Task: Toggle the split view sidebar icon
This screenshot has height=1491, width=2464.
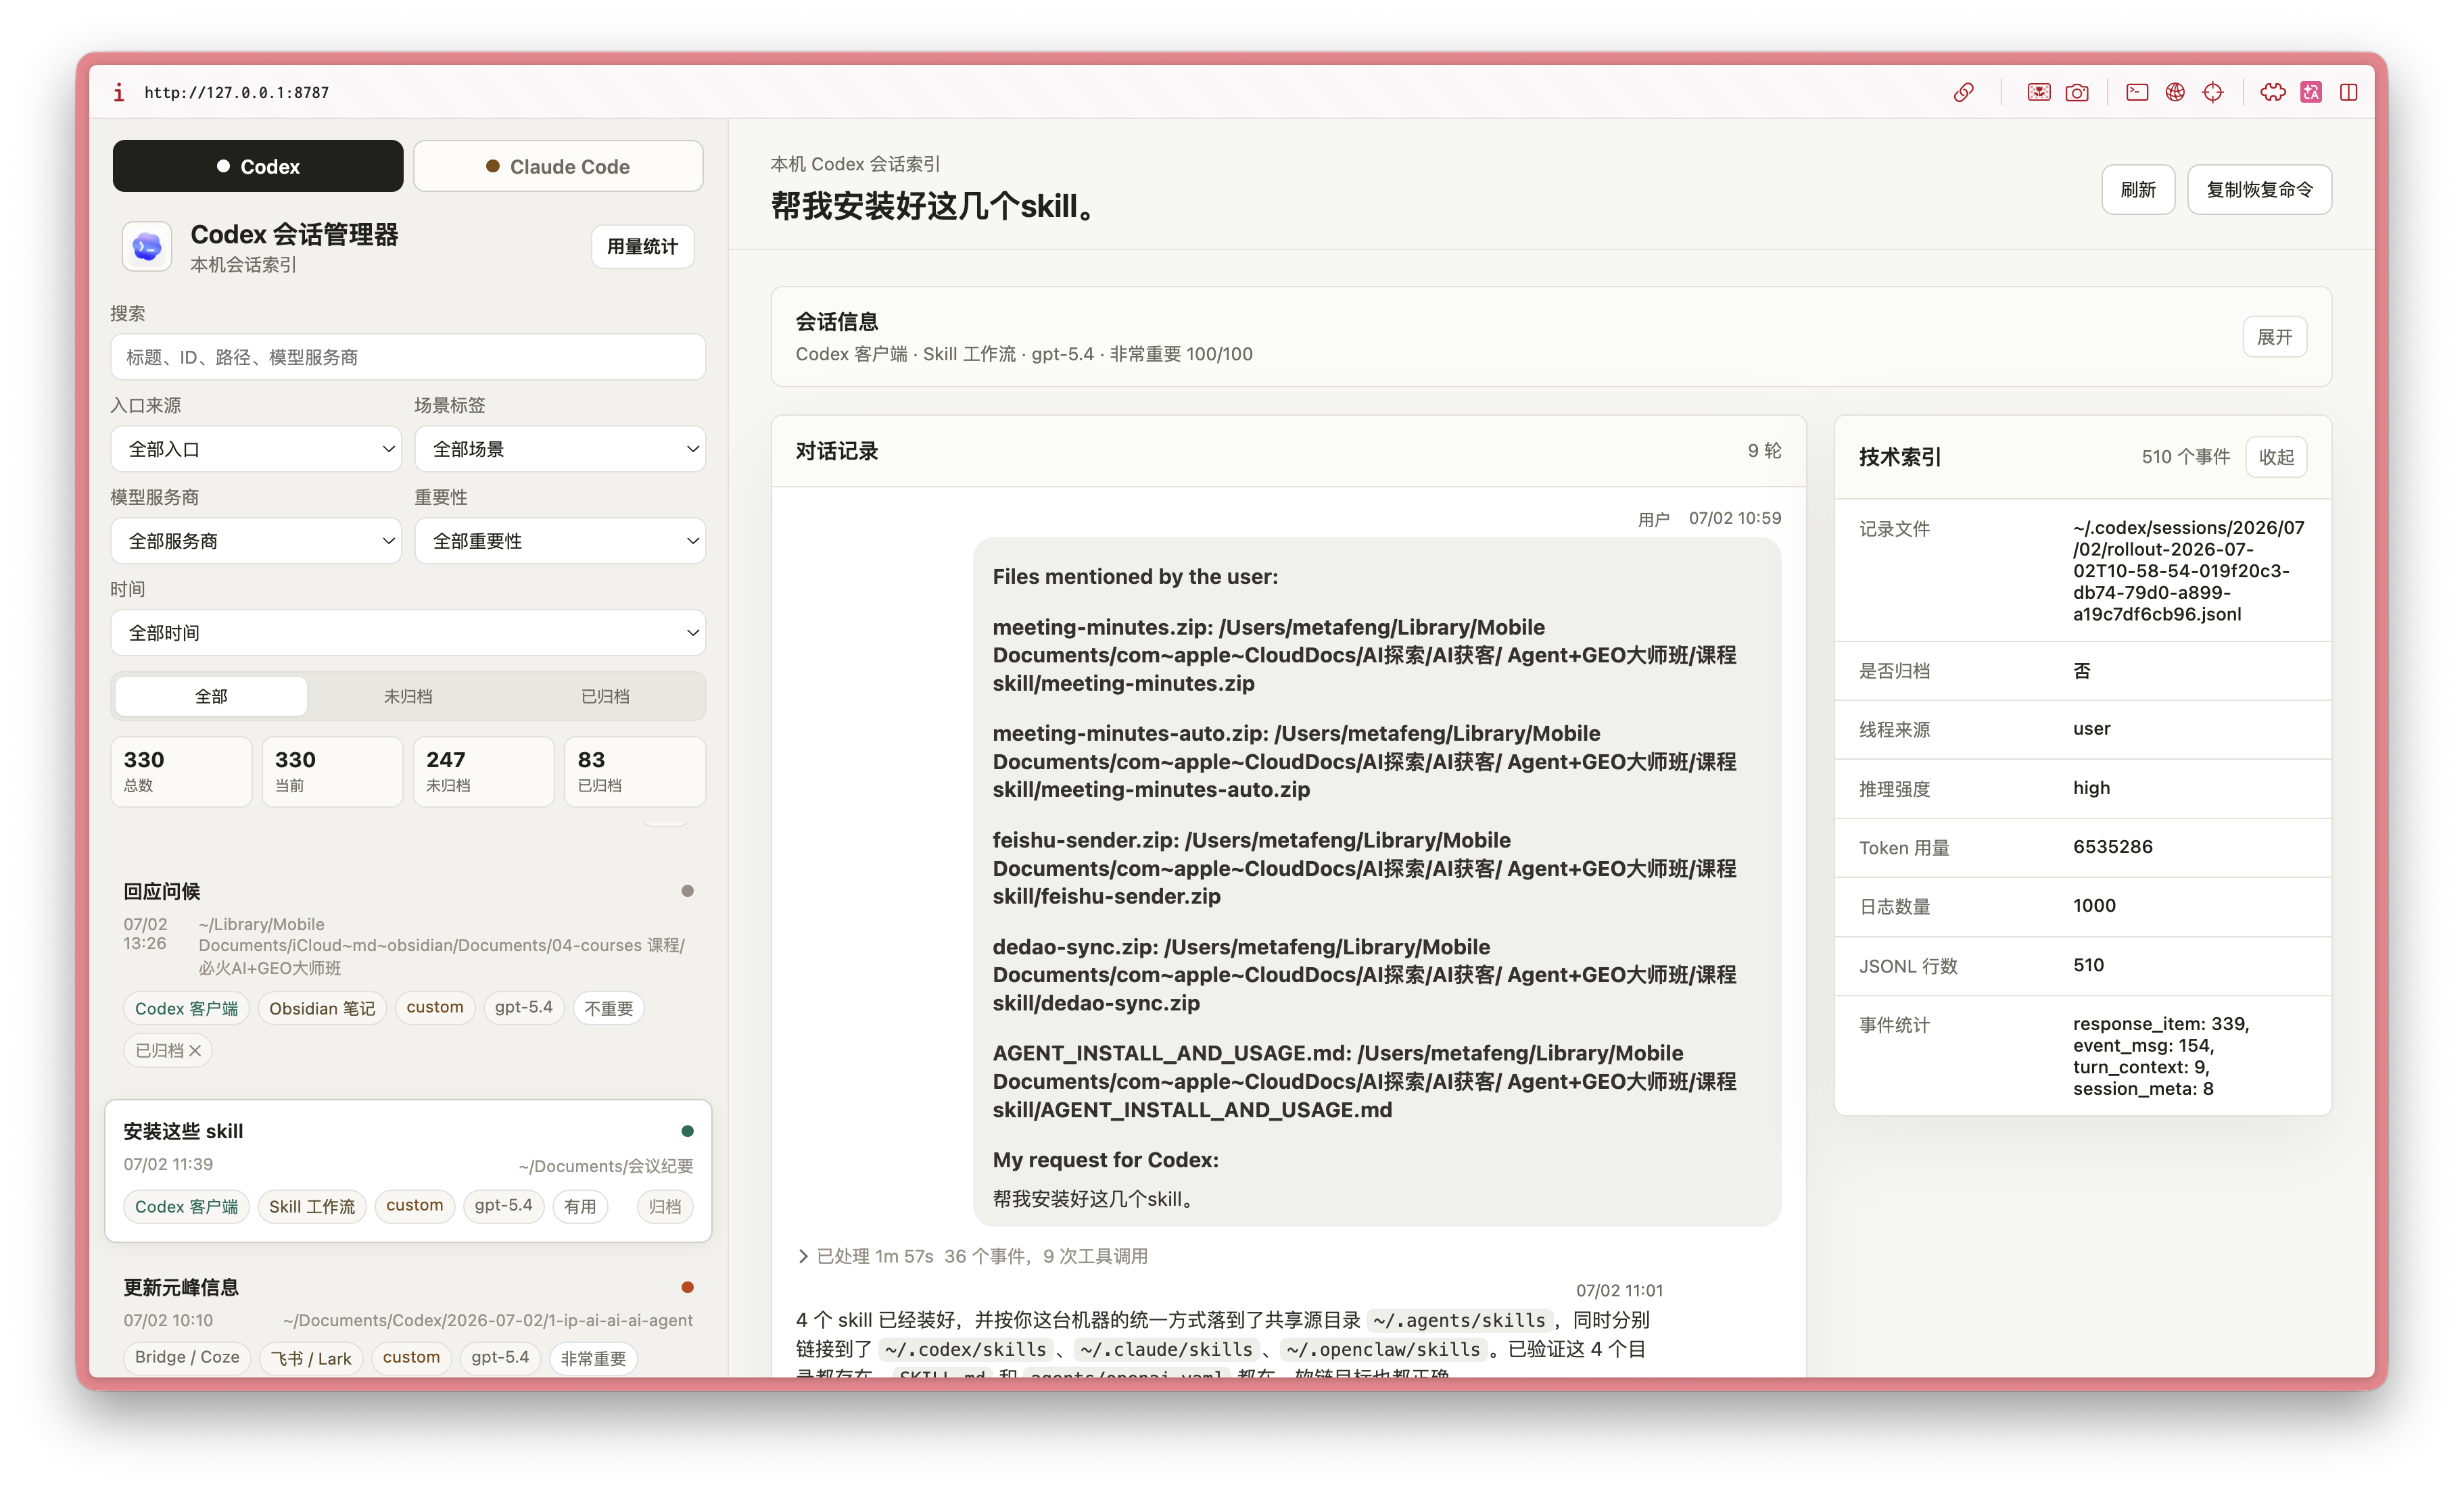Action: point(2349,93)
